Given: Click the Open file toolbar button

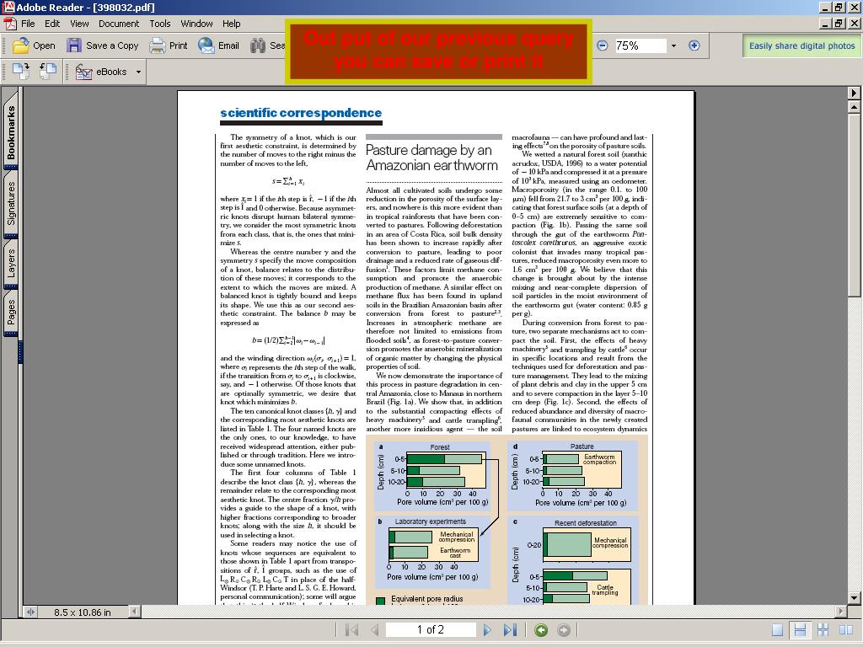Looking at the screenshot, I should click(34, 45).
